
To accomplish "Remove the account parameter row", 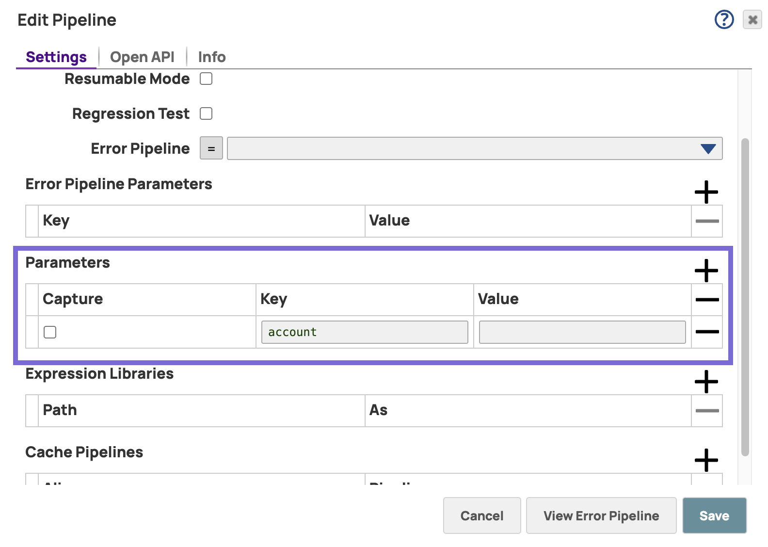I will pyautogui.click(x=706, y=332).
